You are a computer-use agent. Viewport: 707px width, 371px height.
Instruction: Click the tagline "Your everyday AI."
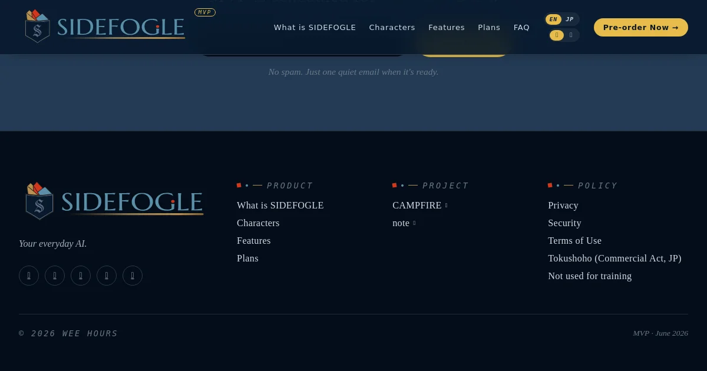point(53,244)
